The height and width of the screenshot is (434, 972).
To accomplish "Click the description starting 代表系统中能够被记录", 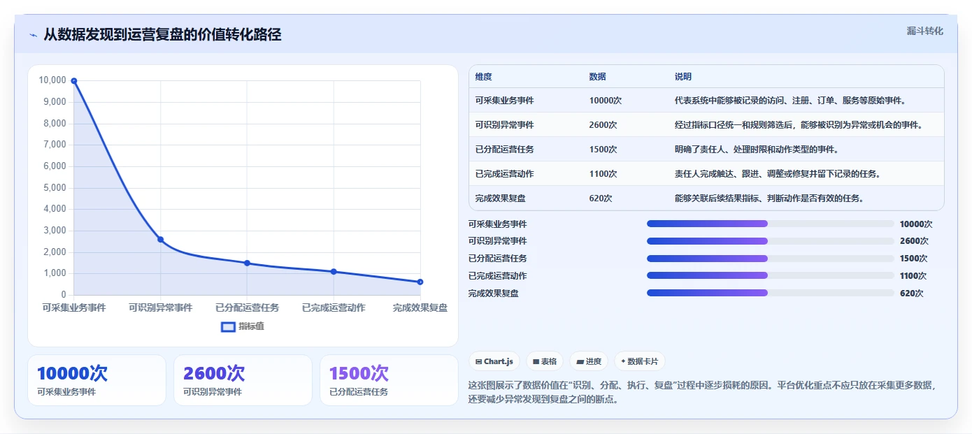I will pyautogui.click(x=790, y=101).
